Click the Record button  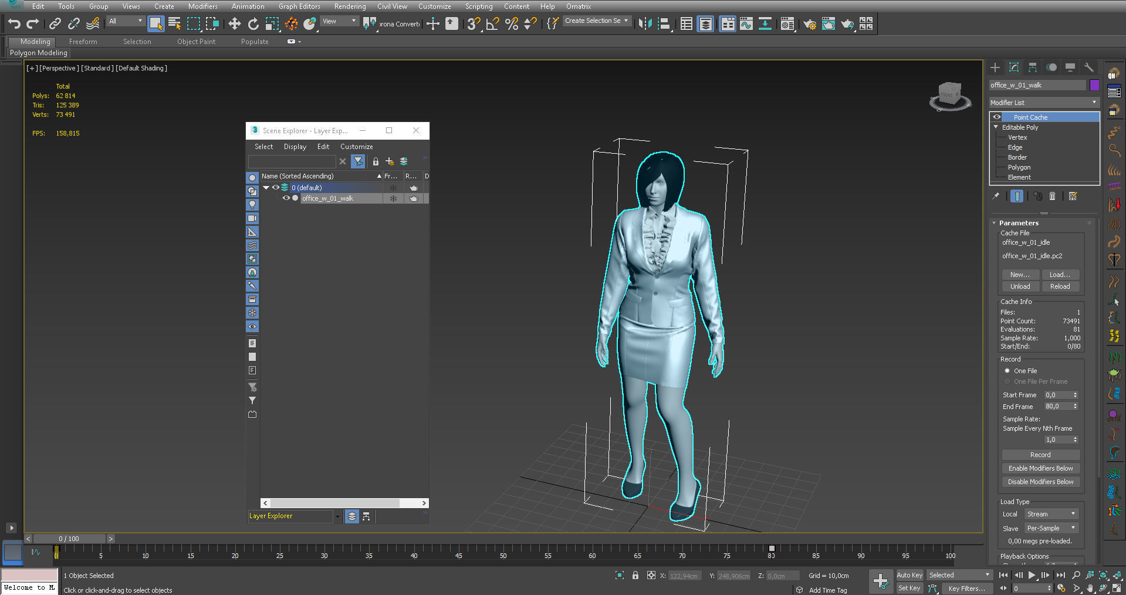coord(1040,455)
